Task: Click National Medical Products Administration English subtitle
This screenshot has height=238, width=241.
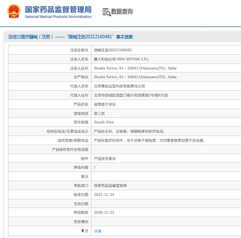Action: pyautogui.click(x=58, y=17)
